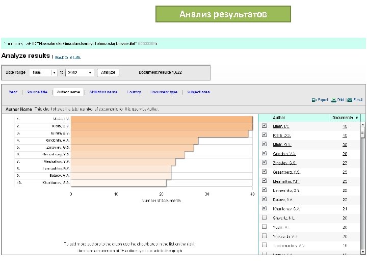Switch to the Source title tab
Viewport: 367px width, 275px height.
coord(37,92)
